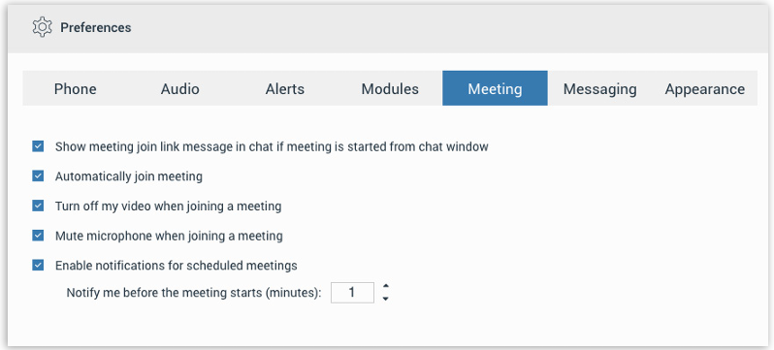Viewport: 774px width, 350px height.
Task: Open the Messaging preferences tab
Action: (x=599, y=89)
